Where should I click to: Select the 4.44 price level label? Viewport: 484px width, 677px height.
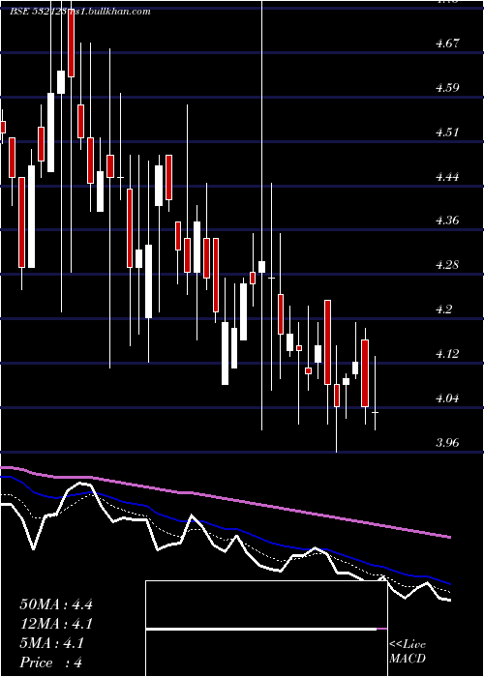pyautogui.click(x=447, y=177)
